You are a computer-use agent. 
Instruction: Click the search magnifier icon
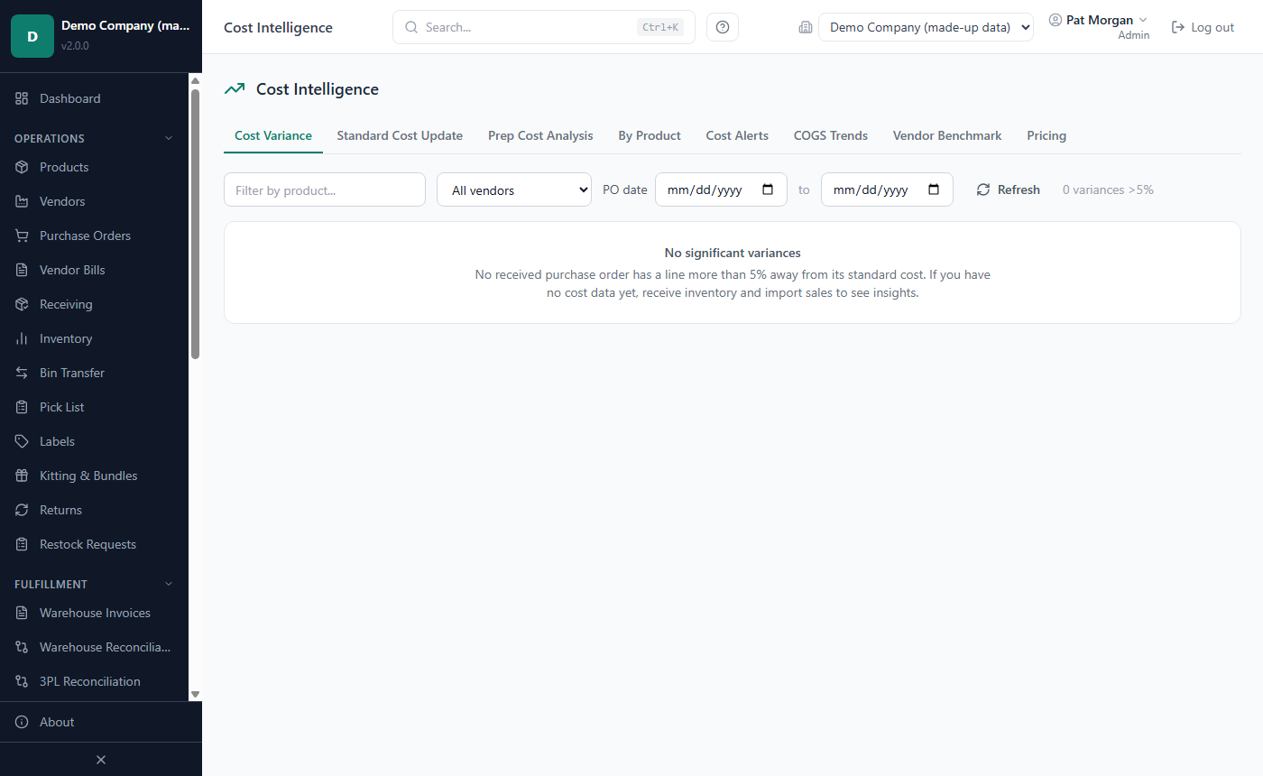411,27
